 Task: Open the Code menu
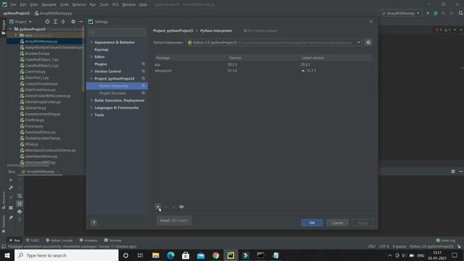tap(65, 4)
